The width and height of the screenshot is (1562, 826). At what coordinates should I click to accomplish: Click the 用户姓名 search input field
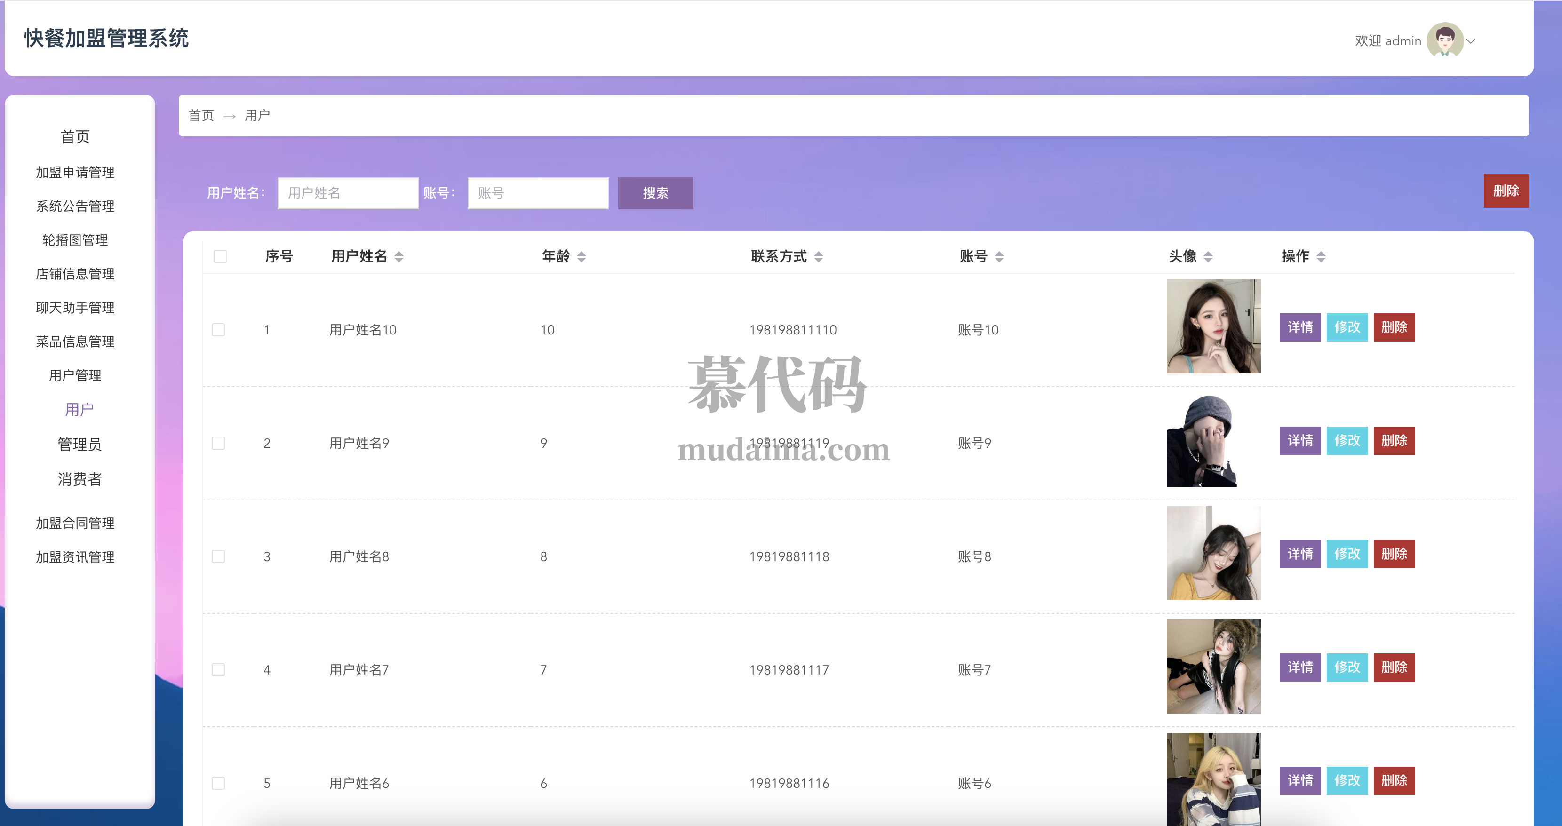347,193
